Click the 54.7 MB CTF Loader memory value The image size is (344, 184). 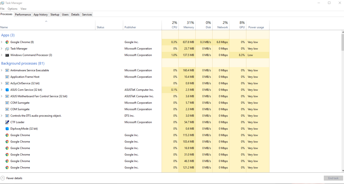189,122
